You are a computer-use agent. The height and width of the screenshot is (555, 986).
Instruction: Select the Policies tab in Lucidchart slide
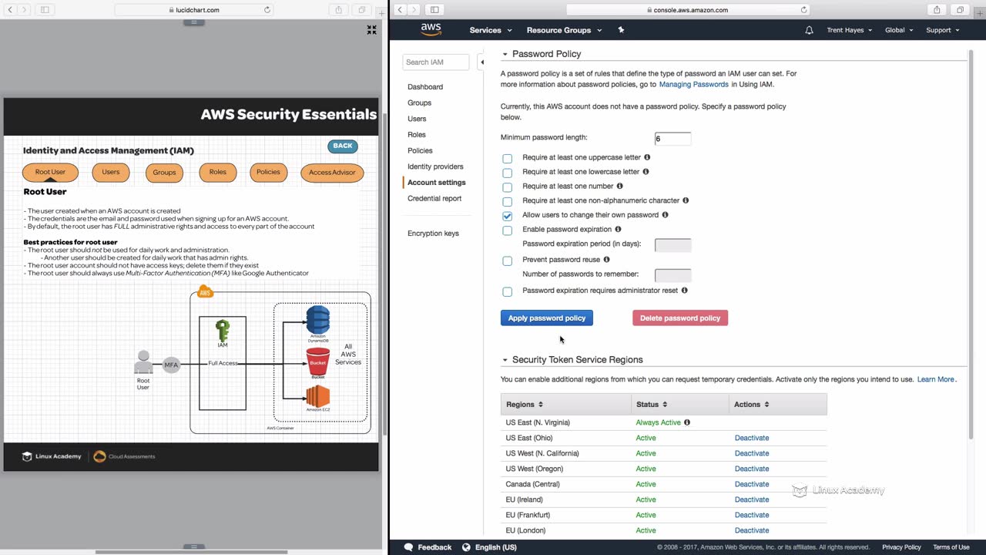(268, 172)
